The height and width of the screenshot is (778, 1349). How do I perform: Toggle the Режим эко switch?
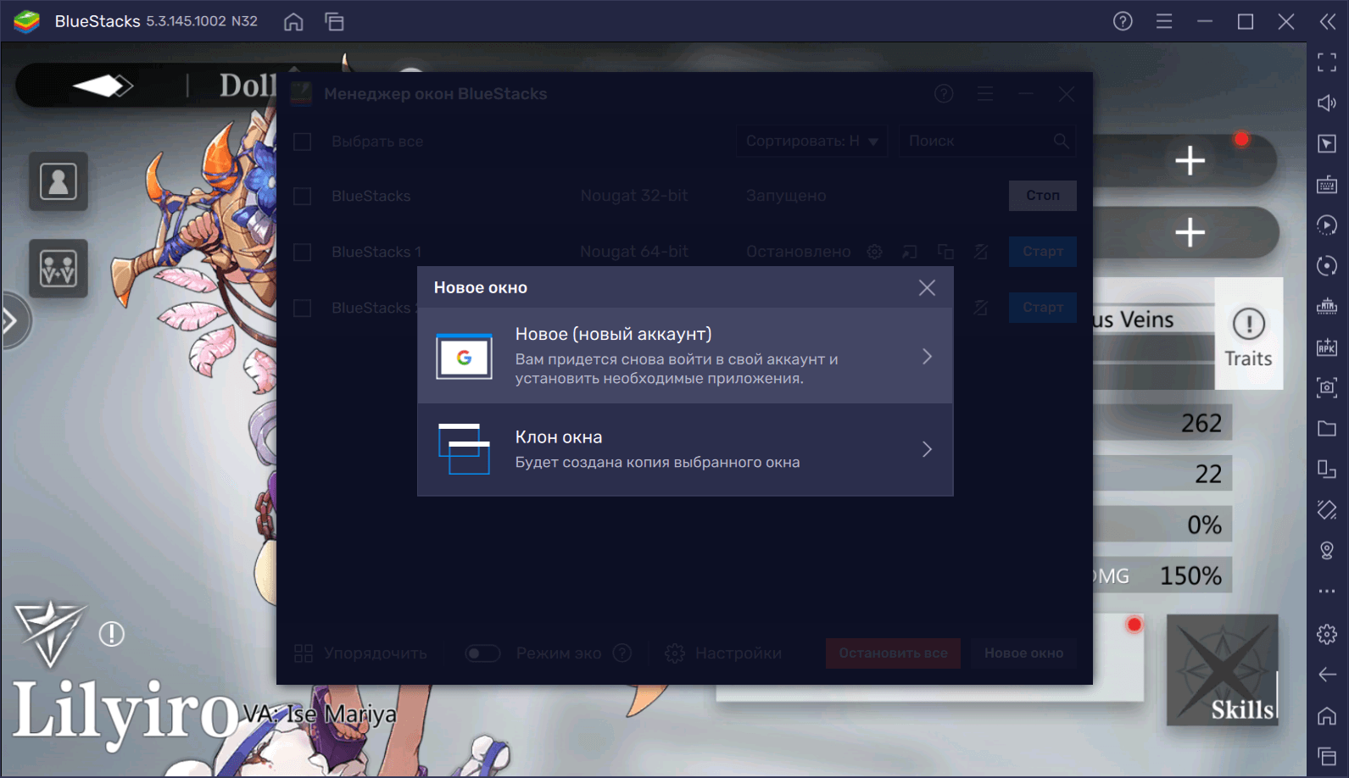(482, 653)
